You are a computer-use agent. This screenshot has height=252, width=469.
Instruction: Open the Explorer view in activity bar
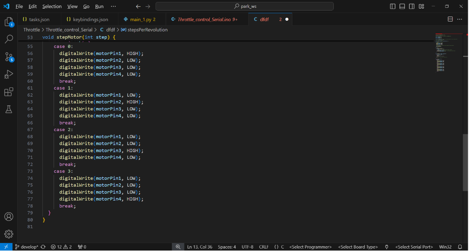(9, 22)
